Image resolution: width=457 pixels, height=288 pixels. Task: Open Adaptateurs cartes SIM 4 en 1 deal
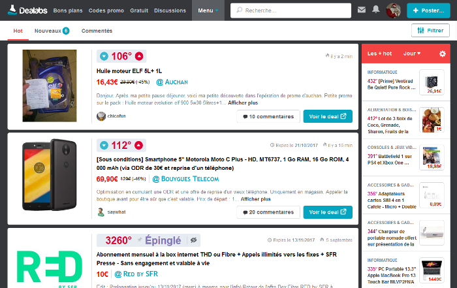(x=392, y=200)
